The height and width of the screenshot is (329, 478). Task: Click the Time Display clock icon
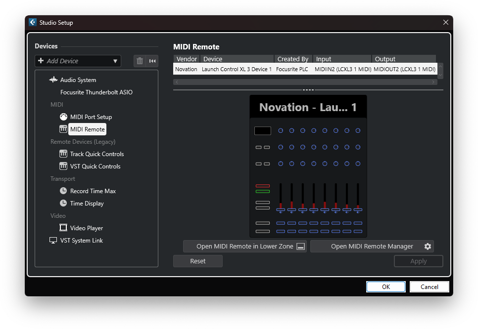click(x=63, y=203)
